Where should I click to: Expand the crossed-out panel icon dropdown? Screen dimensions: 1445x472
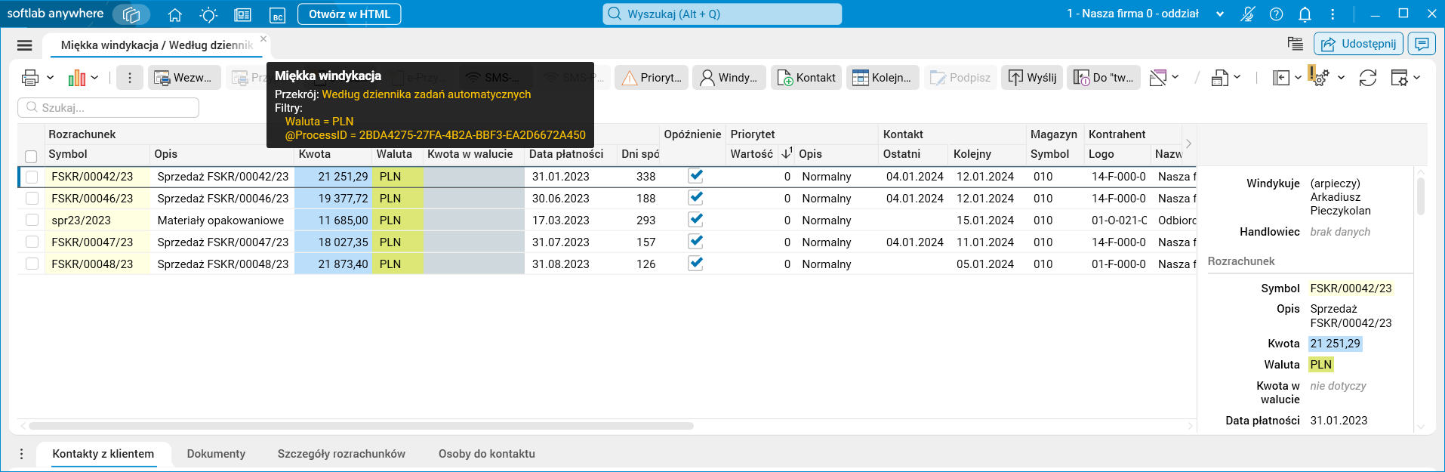[1175, 77]
